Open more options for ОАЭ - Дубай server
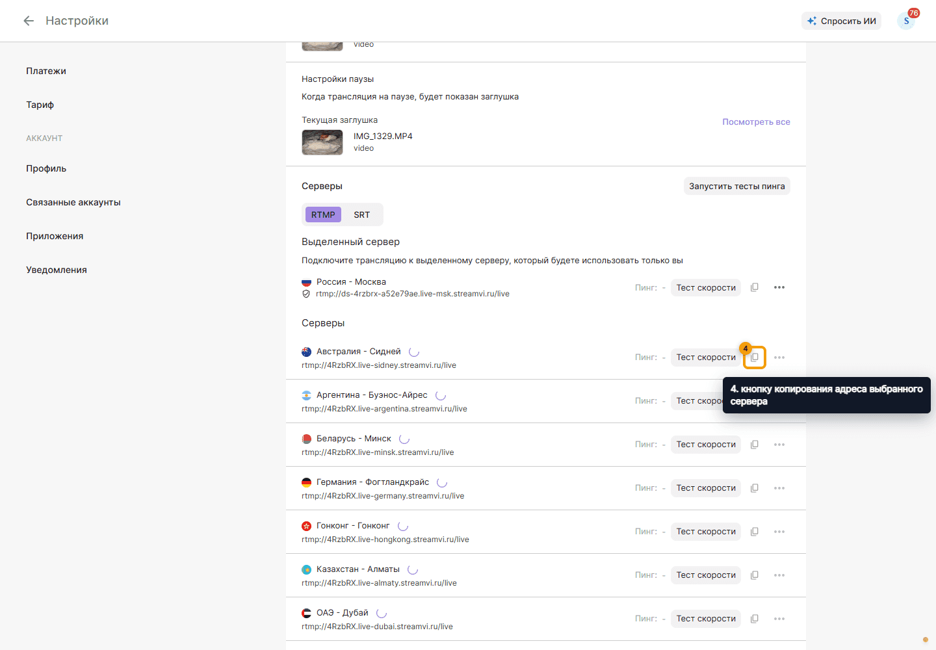Viewport: 936px width, 650px height. pyautogui.click(x=779, y=619)
